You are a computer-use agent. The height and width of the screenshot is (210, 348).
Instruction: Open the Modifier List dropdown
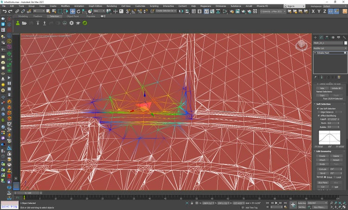point(329,48)
